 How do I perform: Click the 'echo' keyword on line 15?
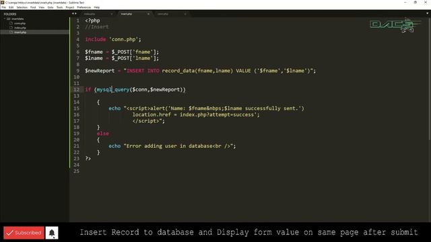(114, 108)
